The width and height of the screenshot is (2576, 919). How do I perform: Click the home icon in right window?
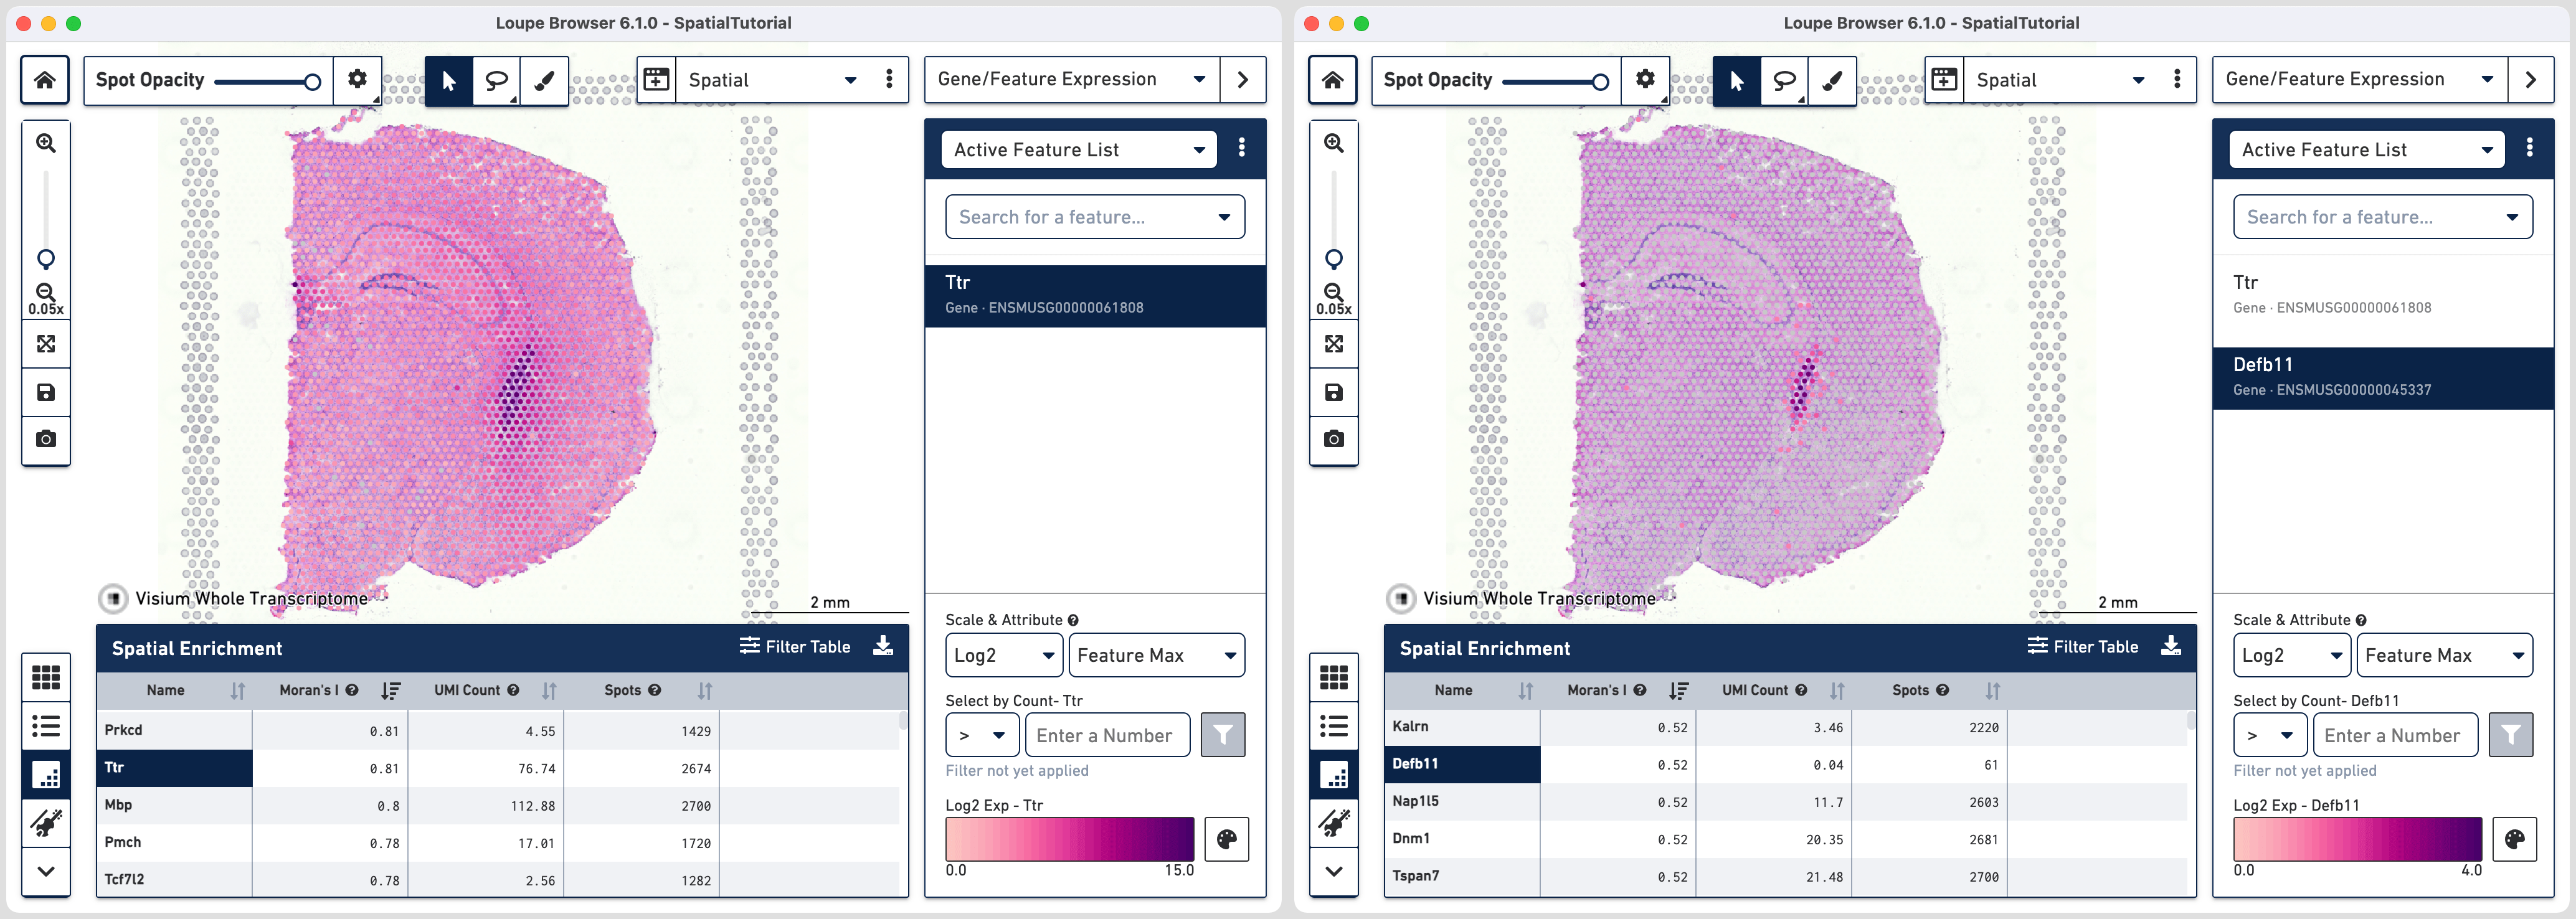[1333, 80]
